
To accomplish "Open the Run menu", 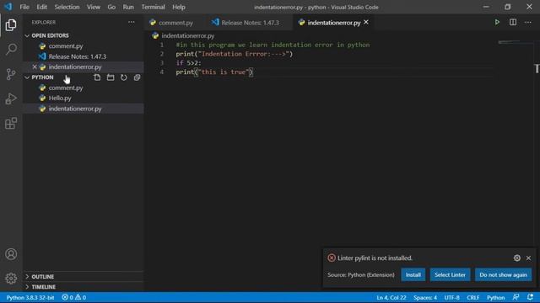I will pos(128,7).
